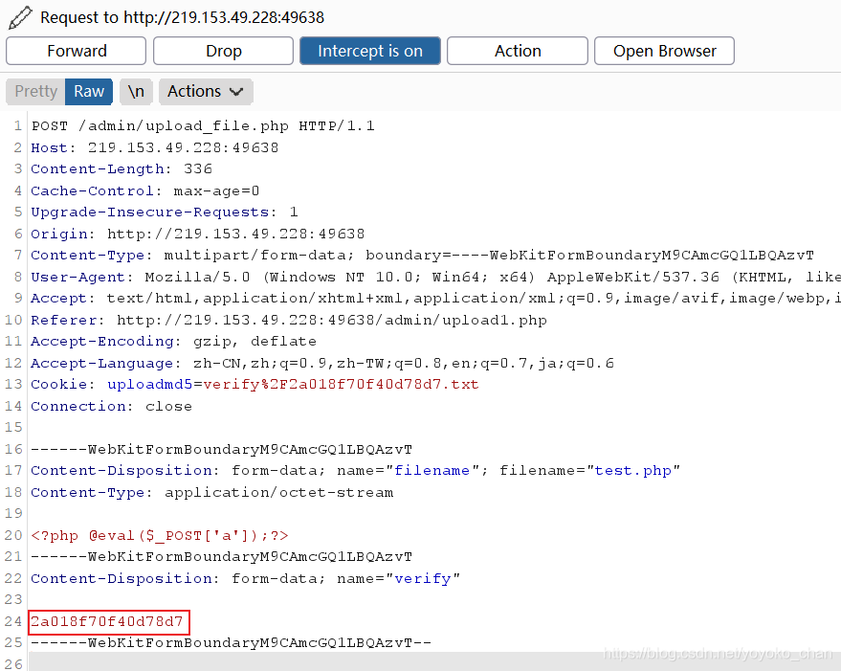The height and width of the screenshot is (671, 841).
Task: Click the closing boundary line ending with --
Action: click(x=232, y=643)
